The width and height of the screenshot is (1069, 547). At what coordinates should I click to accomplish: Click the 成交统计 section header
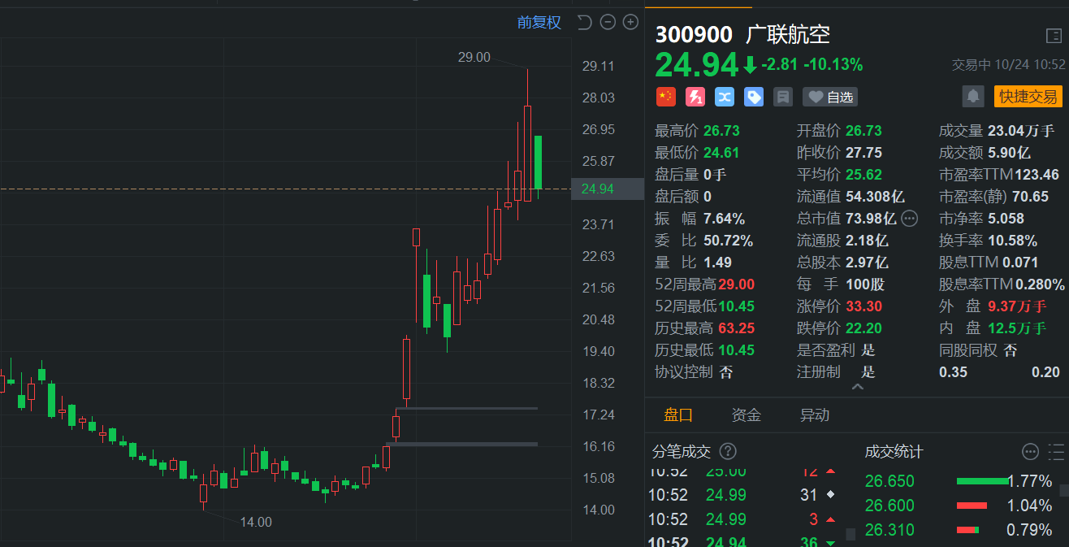(x=894, y=452)
